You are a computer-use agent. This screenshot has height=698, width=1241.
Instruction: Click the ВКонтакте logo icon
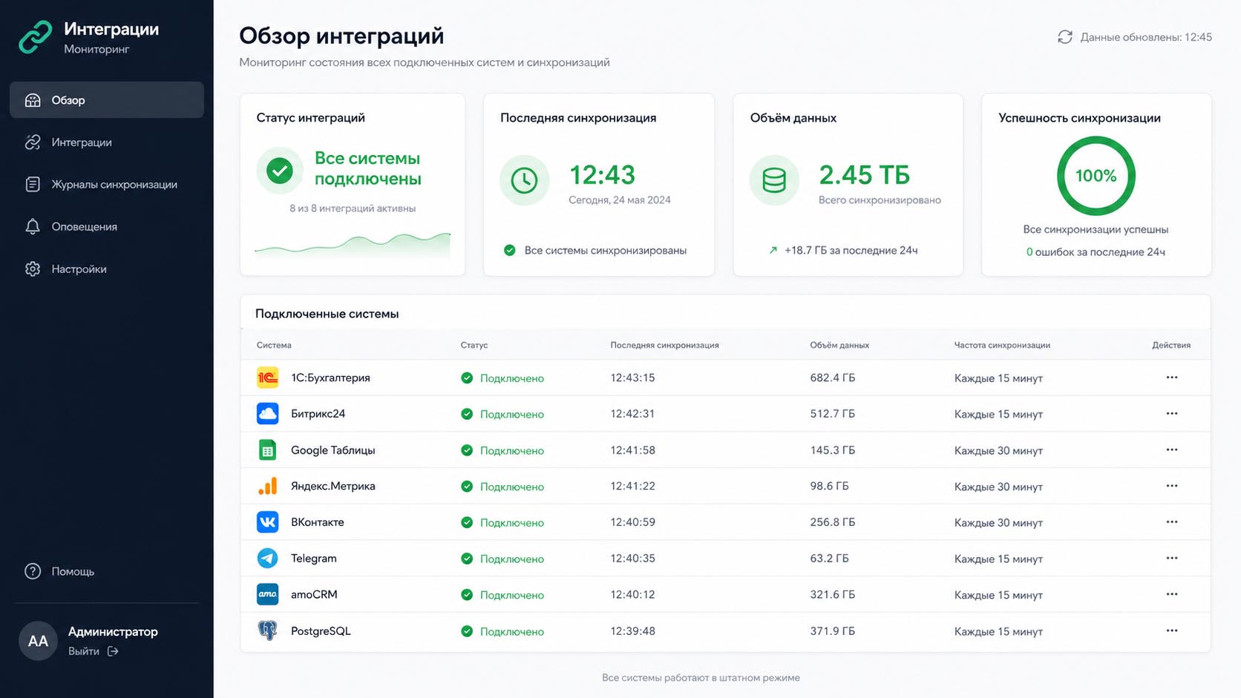[267, 522]
